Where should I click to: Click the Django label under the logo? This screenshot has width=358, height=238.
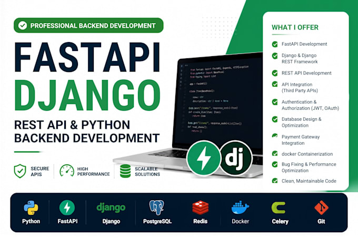point(111,221)
